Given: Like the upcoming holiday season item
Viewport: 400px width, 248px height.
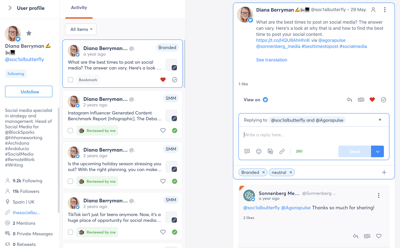Looking at the screenshot, I should [163, 181].
